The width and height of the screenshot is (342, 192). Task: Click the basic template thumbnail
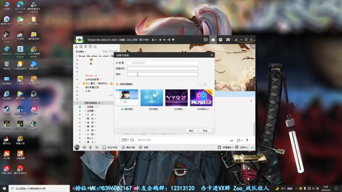click(x=127, y=98)
